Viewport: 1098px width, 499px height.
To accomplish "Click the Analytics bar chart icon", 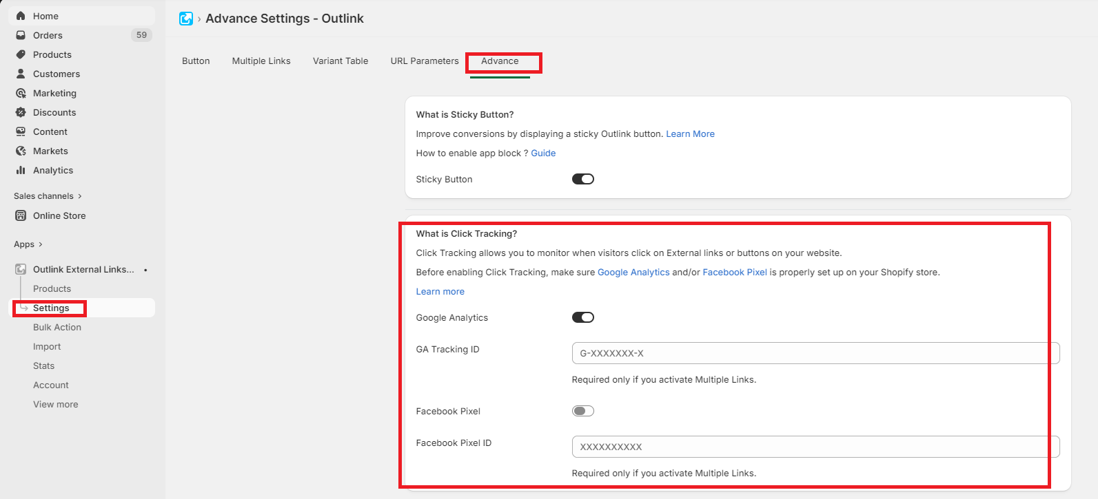I will point(21,170).
